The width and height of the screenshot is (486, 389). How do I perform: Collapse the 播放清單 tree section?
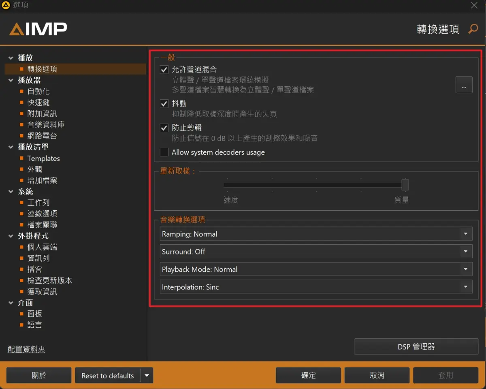[x=11, y=147]
